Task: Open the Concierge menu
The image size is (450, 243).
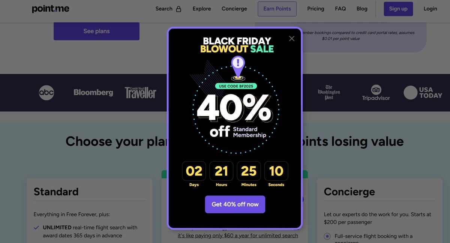Action: (234, 8)
